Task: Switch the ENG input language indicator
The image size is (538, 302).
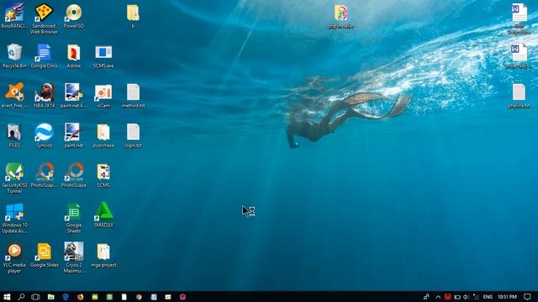Action: [x=488, y=296]
